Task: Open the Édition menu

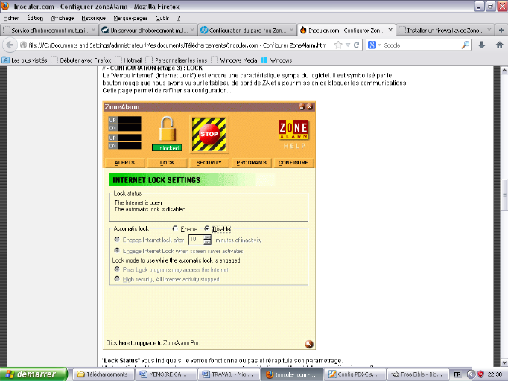Action: coord(35,18)
